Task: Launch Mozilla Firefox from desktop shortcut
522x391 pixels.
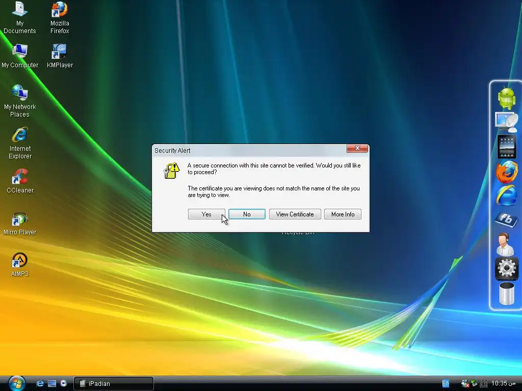Action: coord(60,18)
